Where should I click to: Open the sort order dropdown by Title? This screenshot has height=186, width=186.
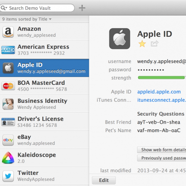pyautogui.click(x=27, y=19)
